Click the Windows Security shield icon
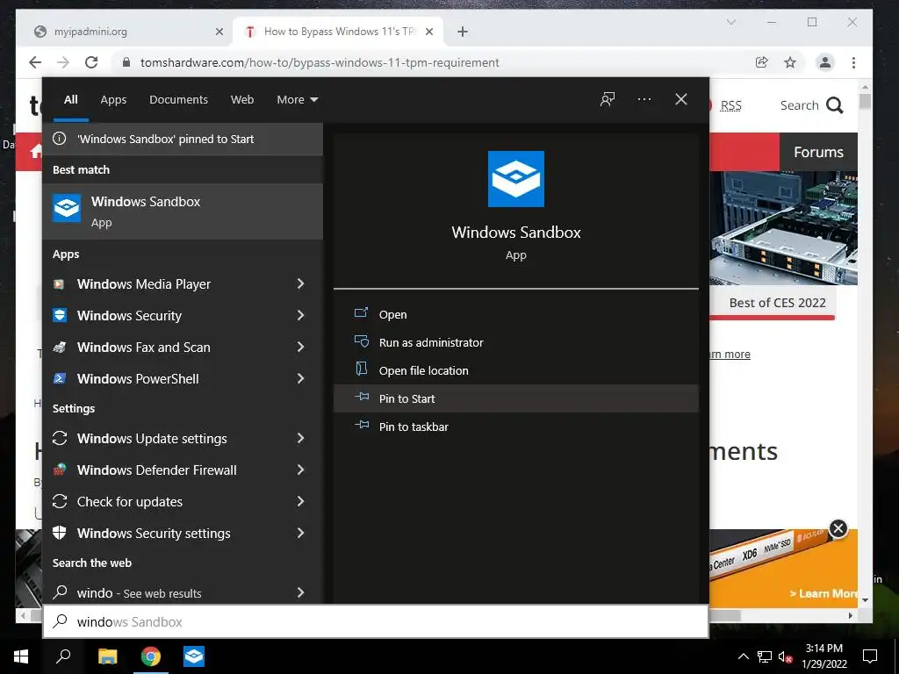The image size is (899, 674). point(60,315)
